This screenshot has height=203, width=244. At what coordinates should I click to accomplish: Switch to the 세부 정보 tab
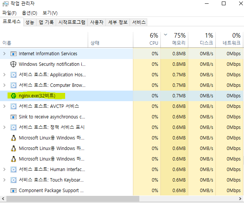[x=118, y=22]
